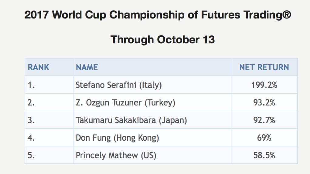The height and width of the screenshot is (174, 310).
Task: Click the 58.5% net return value
Action: [264, 156]
